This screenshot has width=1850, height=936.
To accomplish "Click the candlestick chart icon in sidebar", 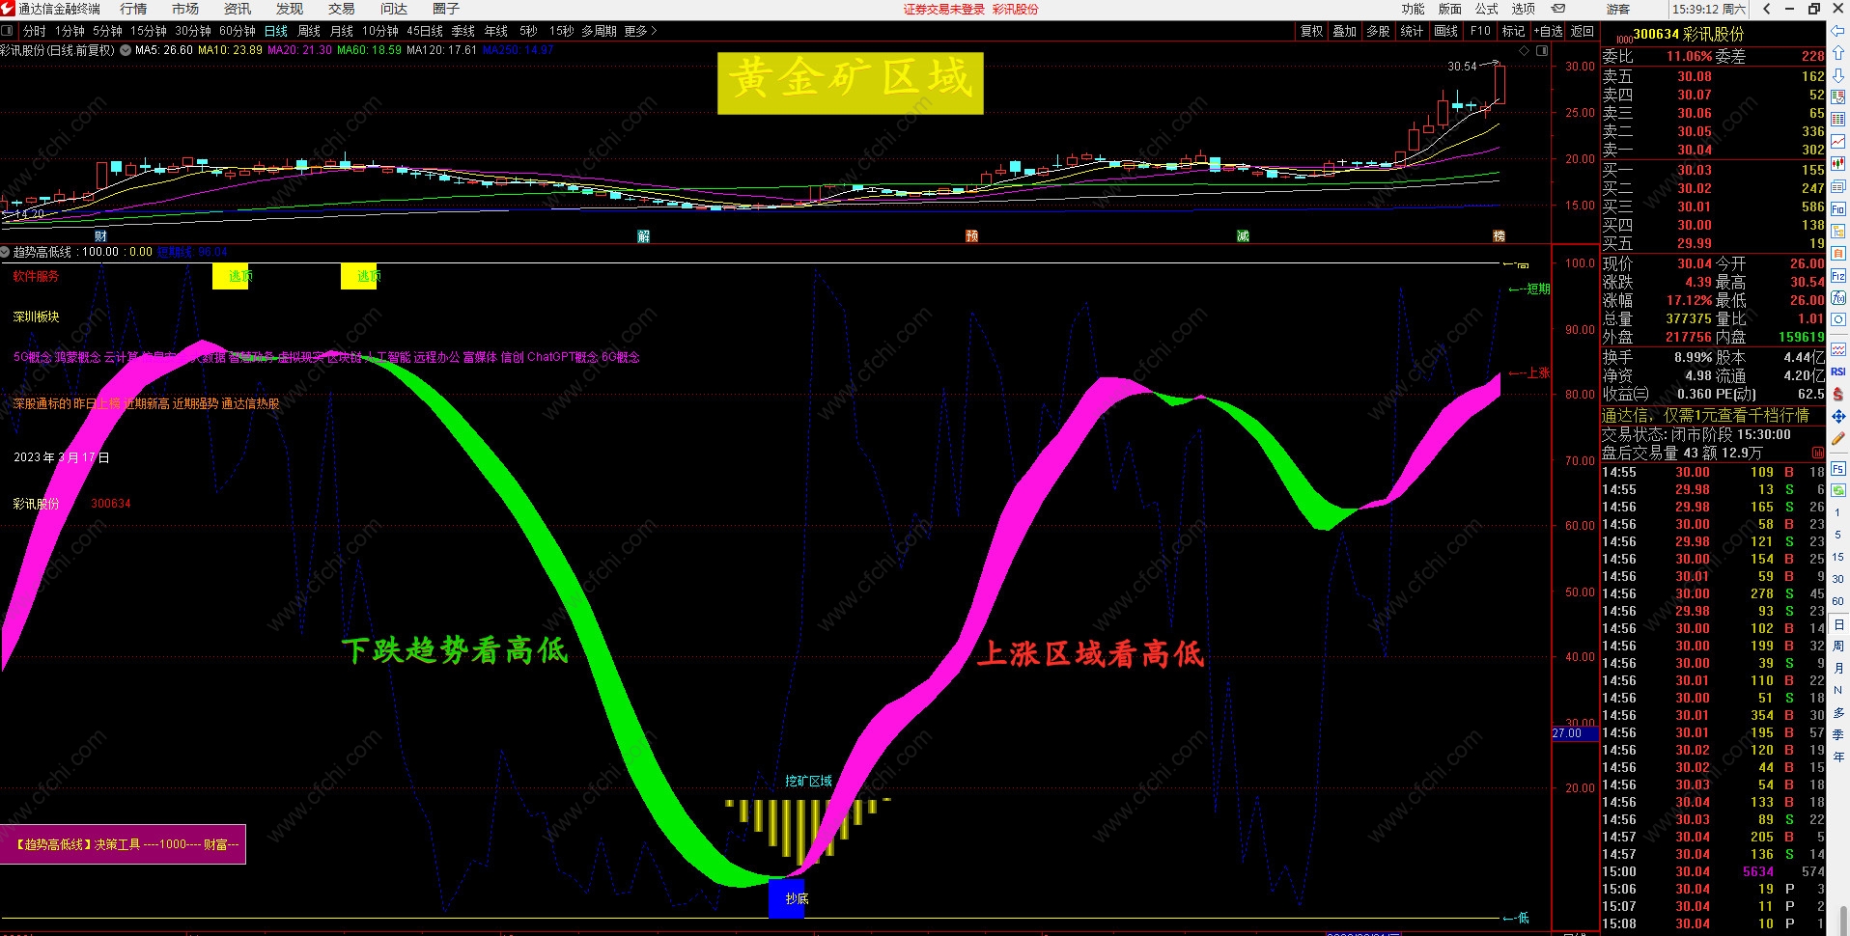I will pos(1838,164).
